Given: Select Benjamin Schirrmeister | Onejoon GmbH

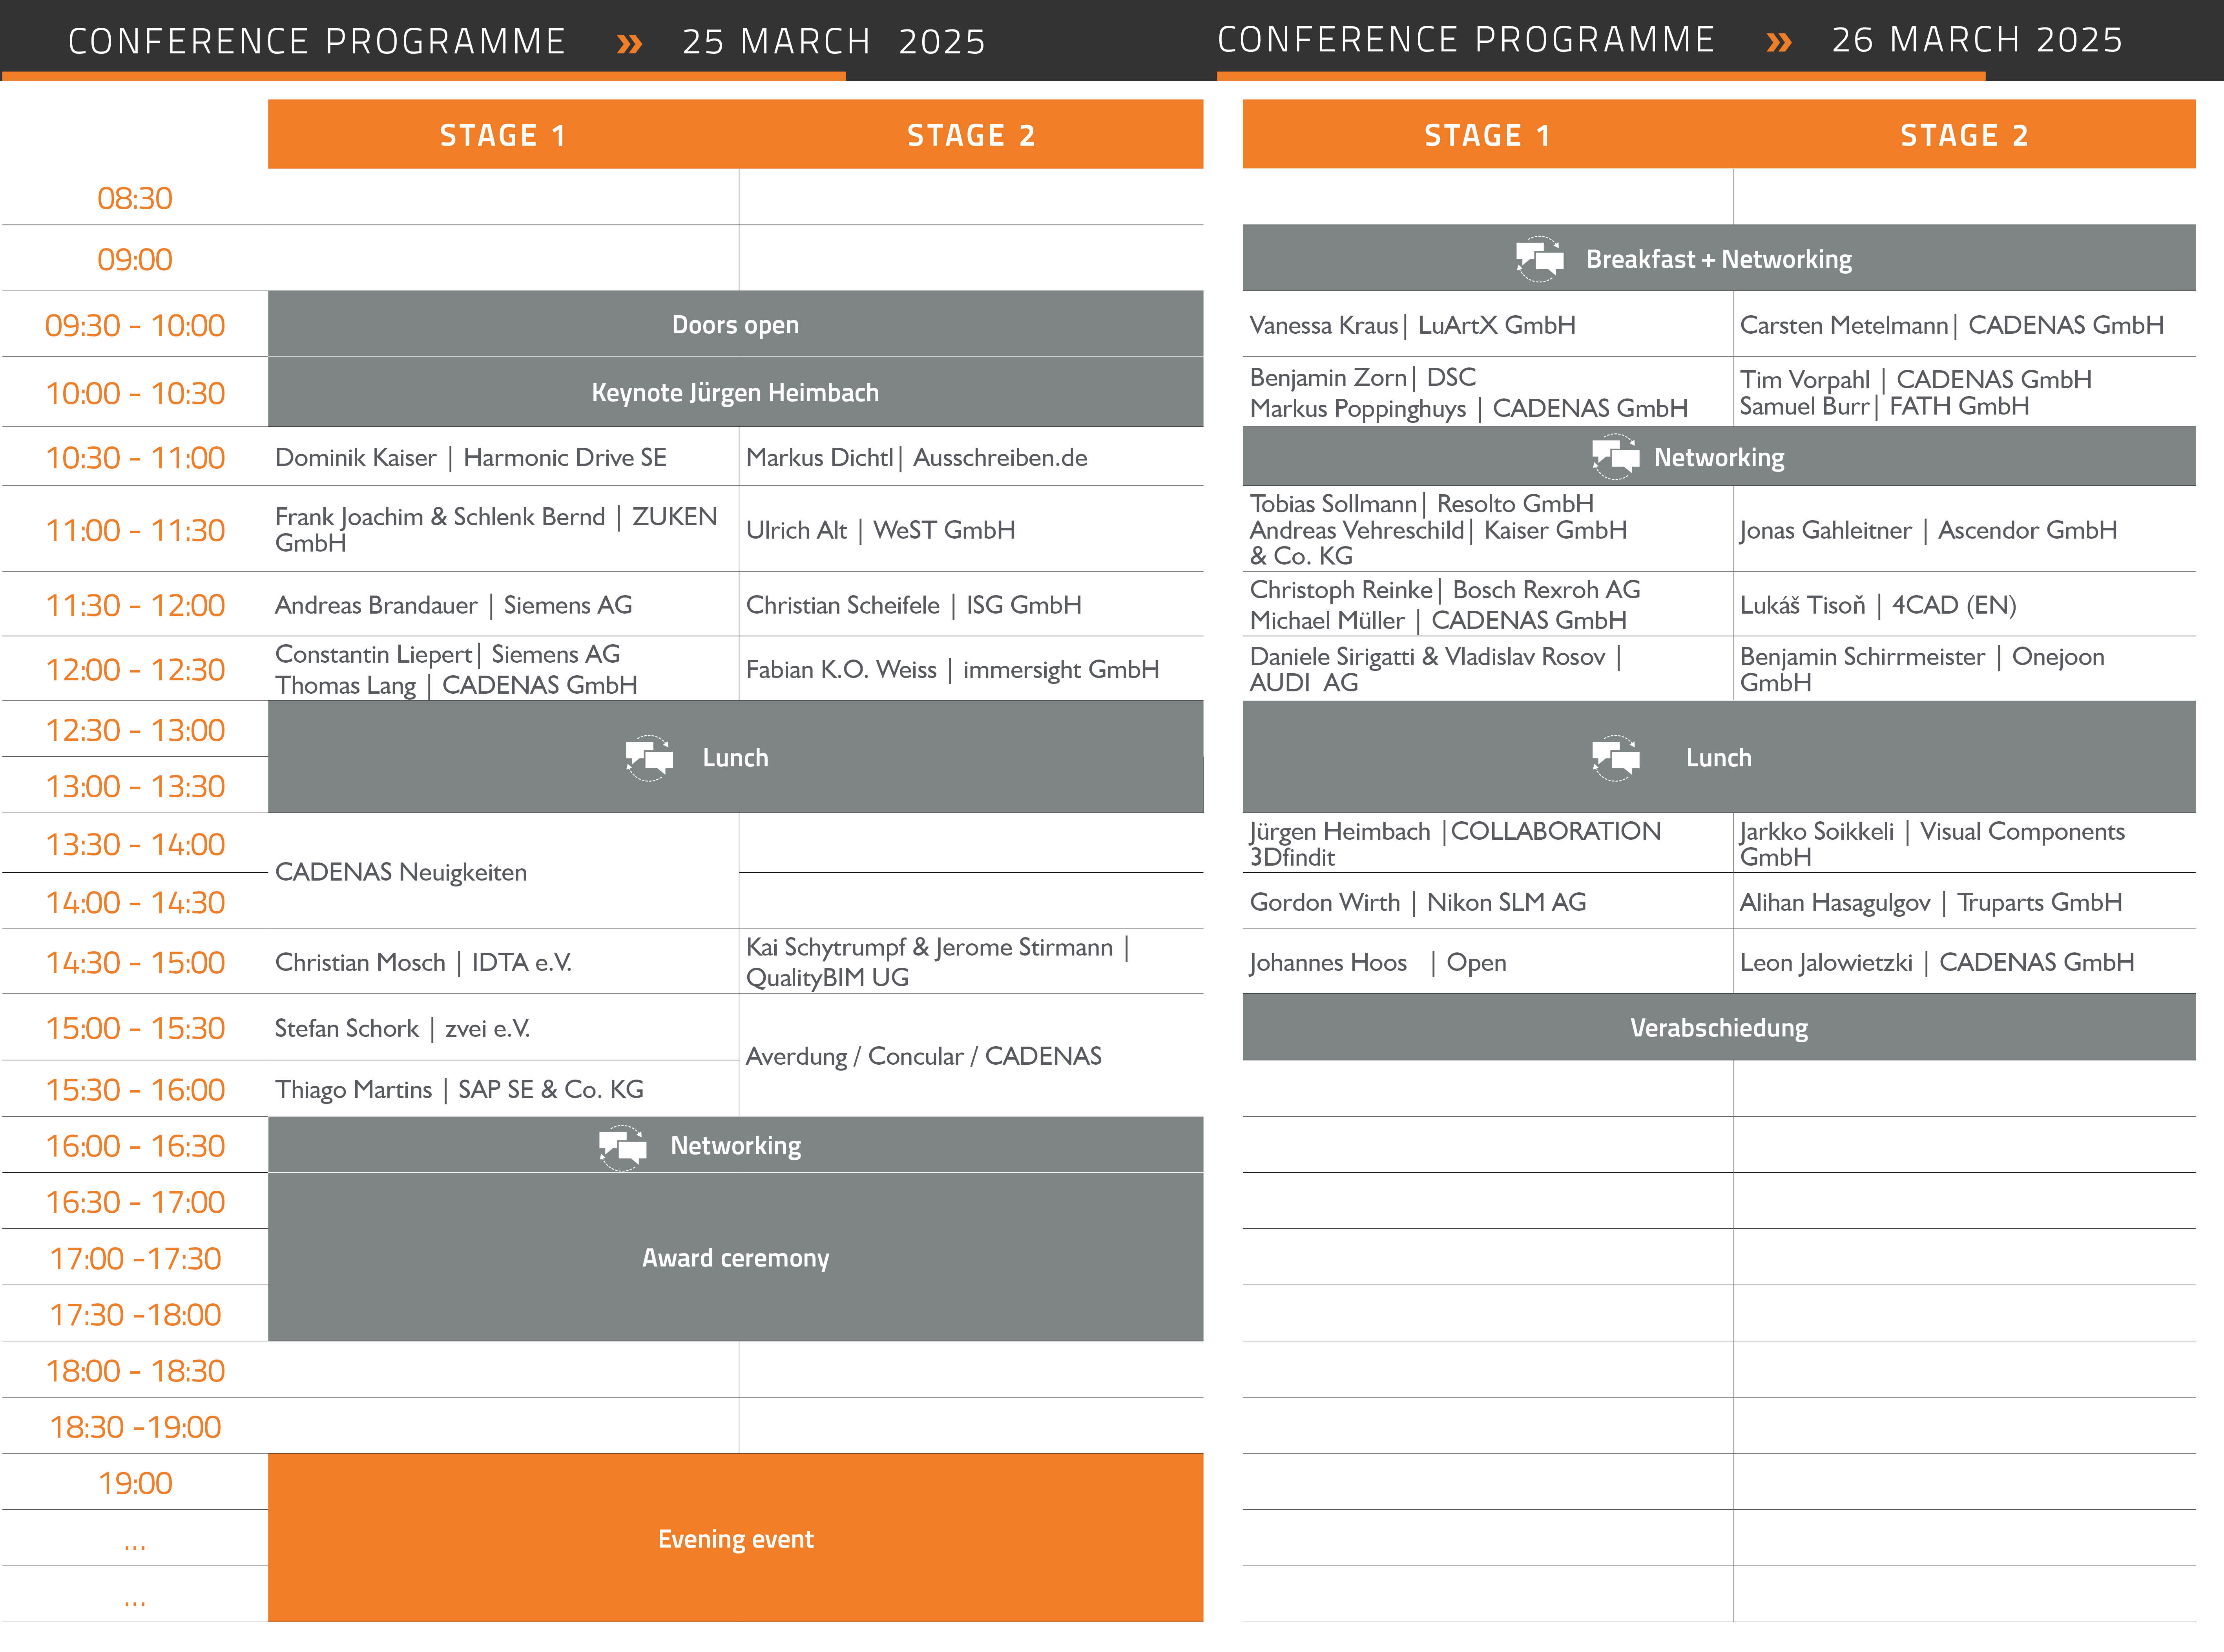Looking at the screenshot, I should tap(1922, 670).
